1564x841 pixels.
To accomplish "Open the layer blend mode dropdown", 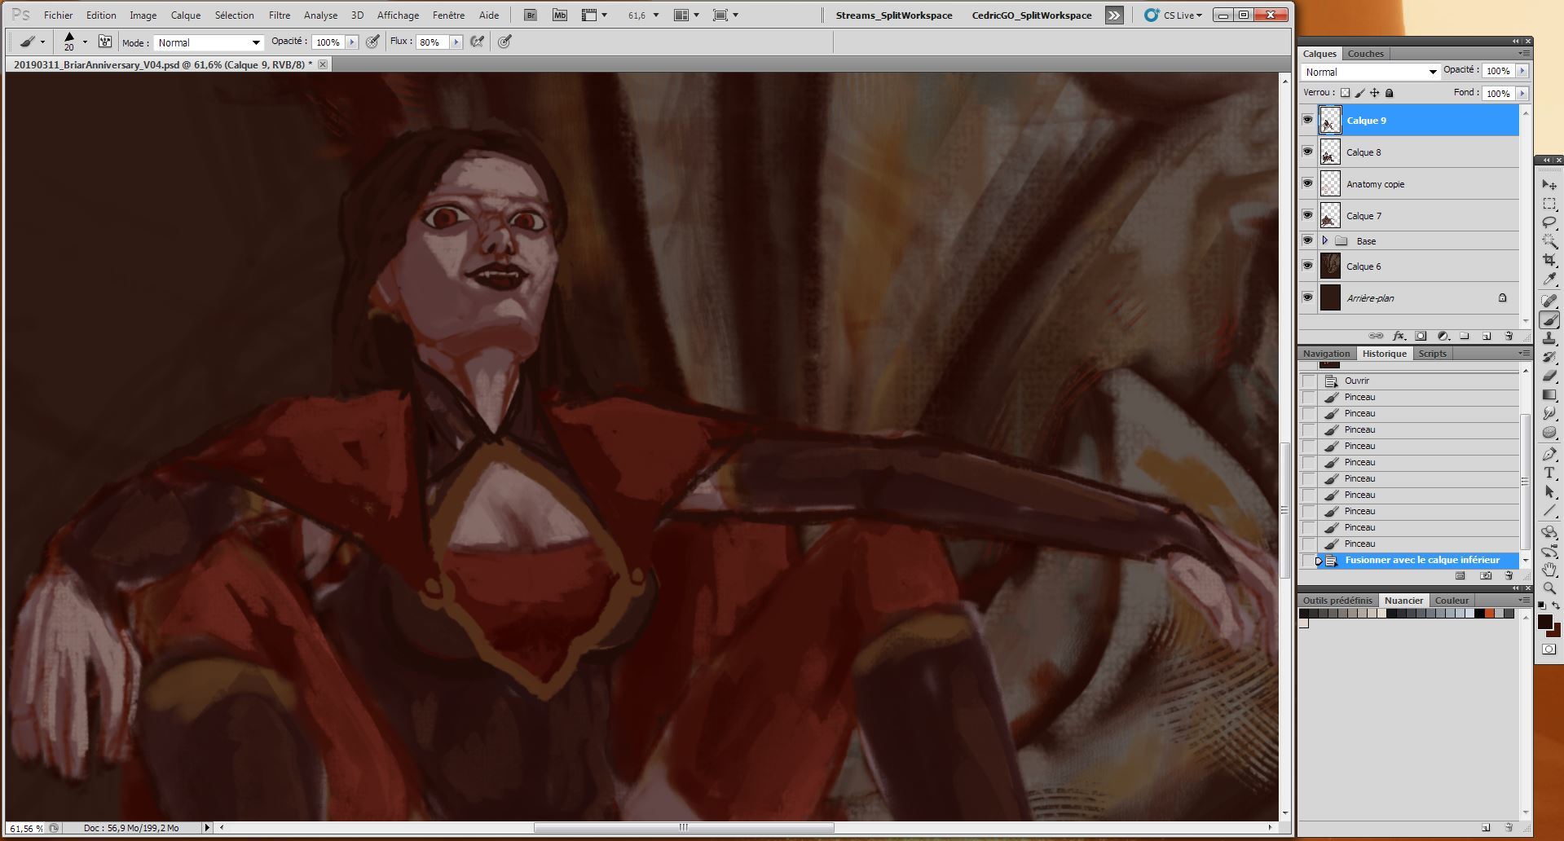I will pyautogui.click(x=1369, y=72).
